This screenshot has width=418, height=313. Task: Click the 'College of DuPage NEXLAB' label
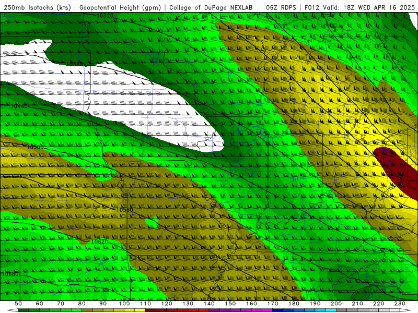click(211, 8)
